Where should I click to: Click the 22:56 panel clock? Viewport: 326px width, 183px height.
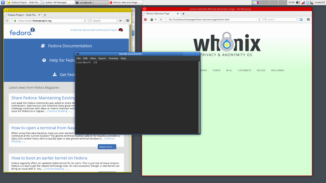pyautogui.click(x=292, y=3)
